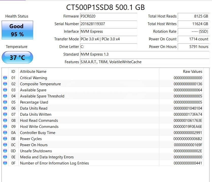Click the status orb for Media and Data Integrity Errors
The image size is (212, 182).
[5, 157]
